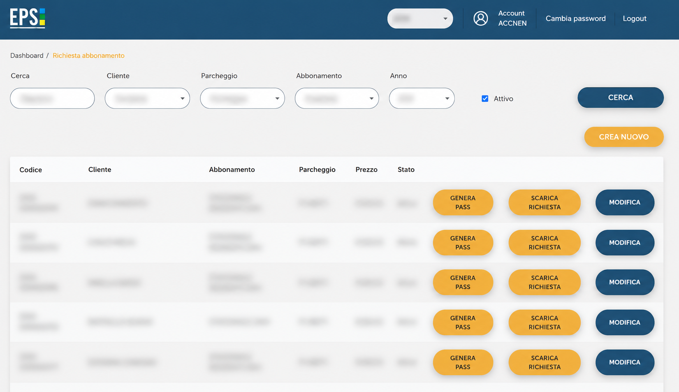
Task: Expand the Cliente filter dropdown
Action: point(147,98)
